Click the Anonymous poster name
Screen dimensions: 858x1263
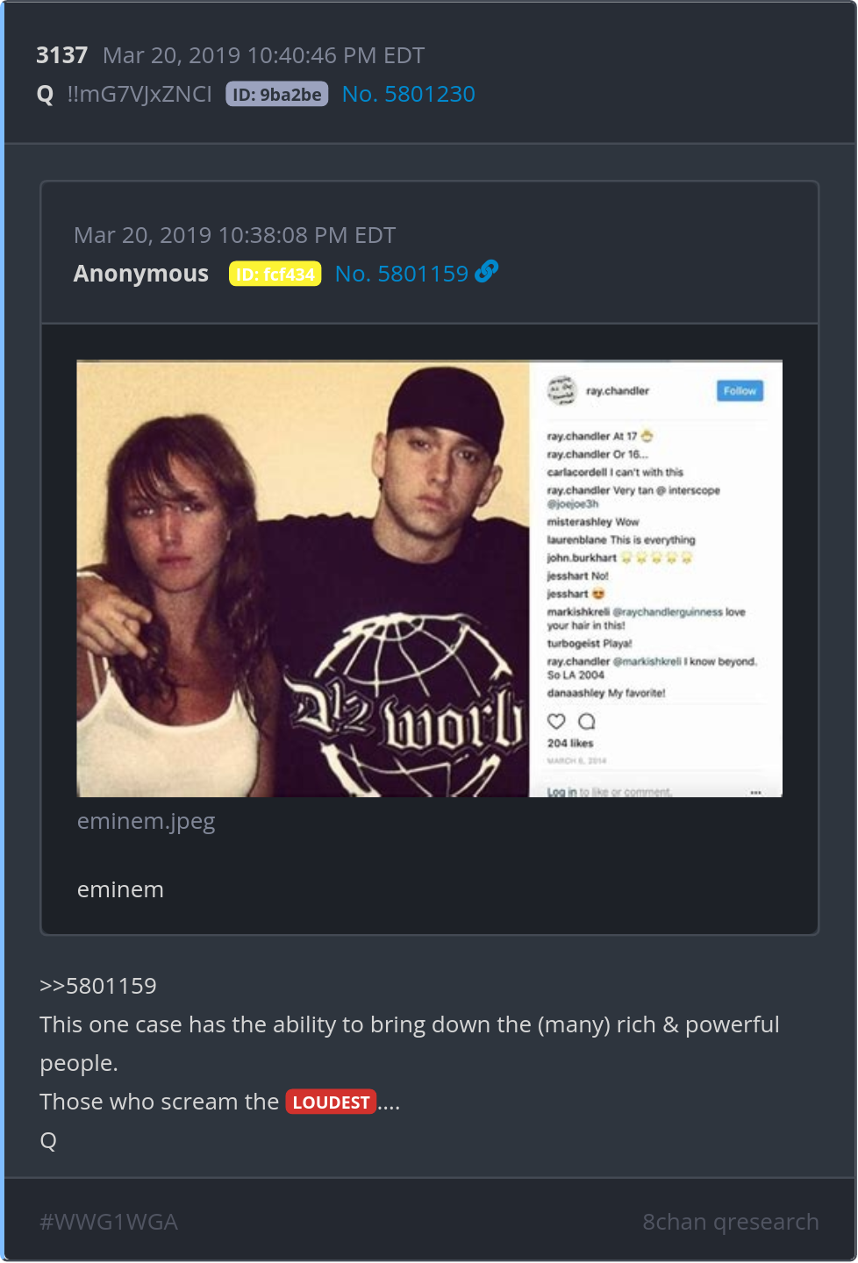141,274
